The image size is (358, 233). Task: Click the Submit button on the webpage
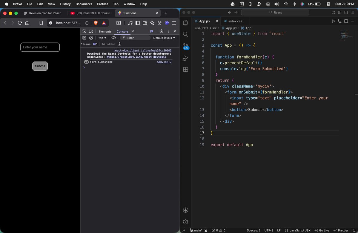tap(40, 66)
